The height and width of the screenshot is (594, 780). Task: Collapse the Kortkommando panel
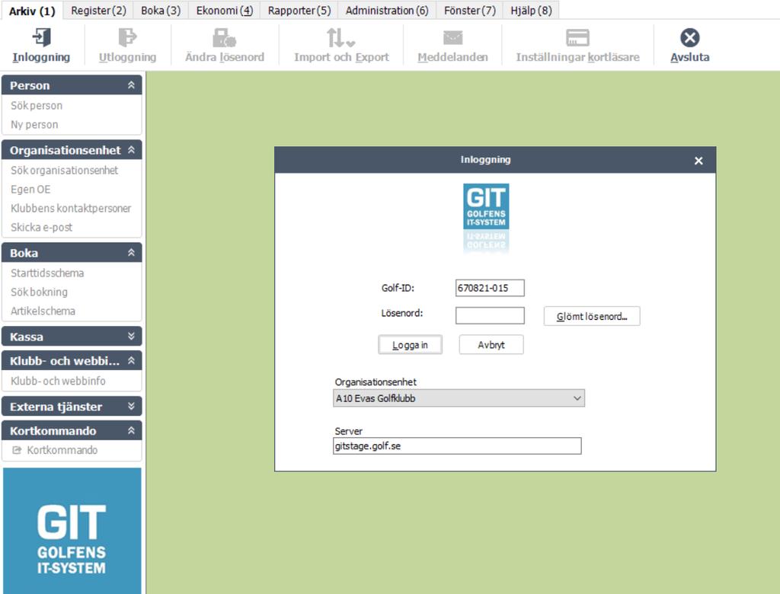131,431
